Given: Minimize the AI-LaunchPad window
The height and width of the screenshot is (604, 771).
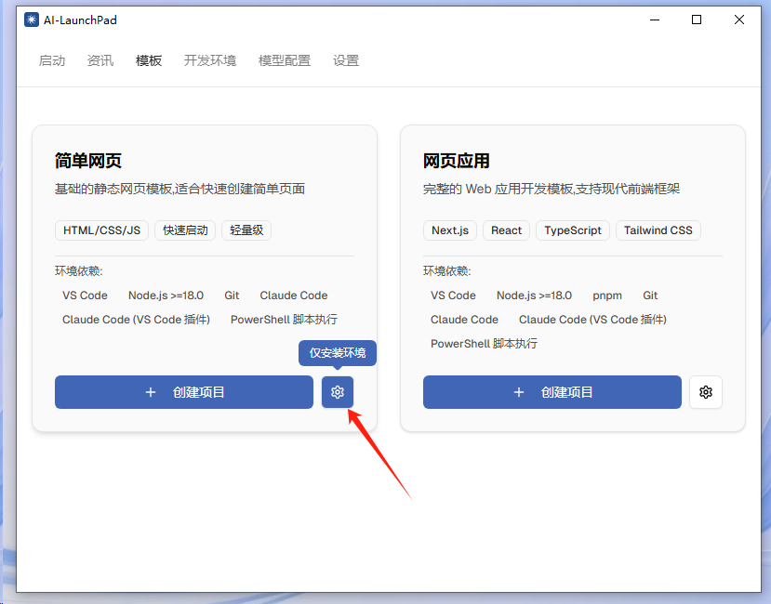Looking at the screenshot, I should (655, 20).
